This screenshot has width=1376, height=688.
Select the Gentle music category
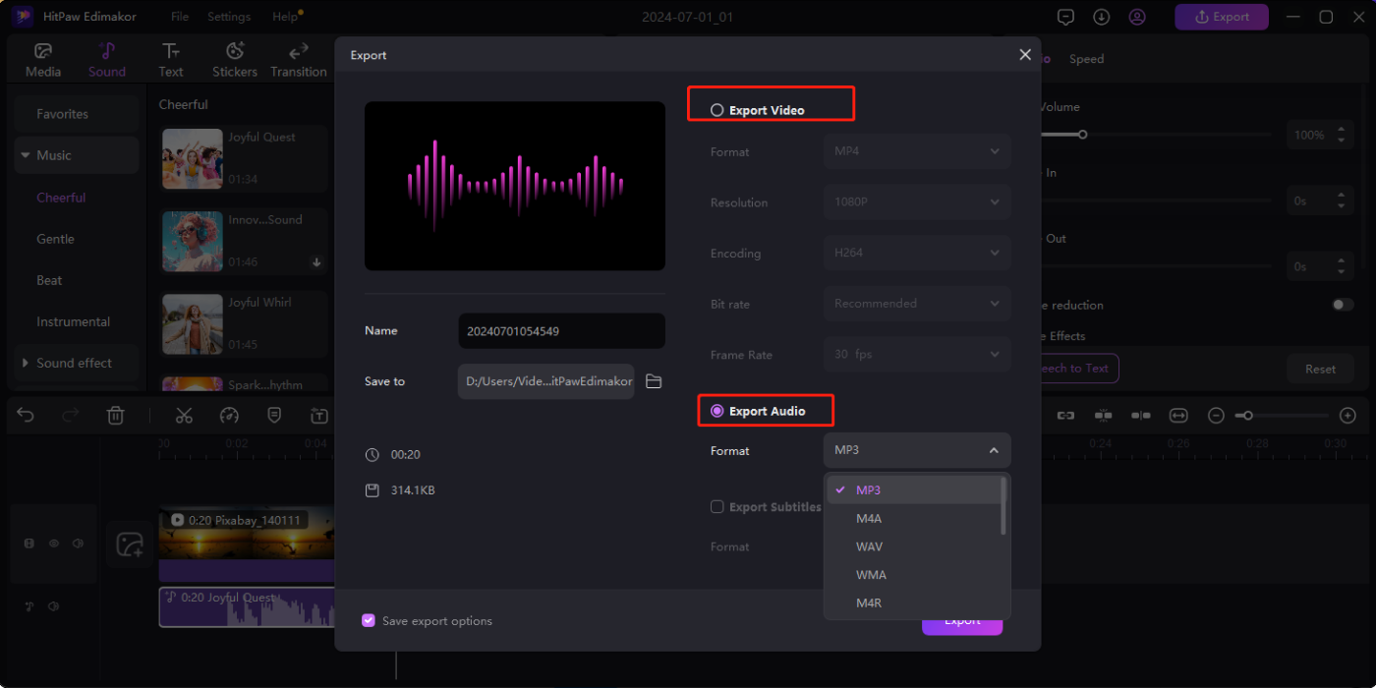(55, 238)
